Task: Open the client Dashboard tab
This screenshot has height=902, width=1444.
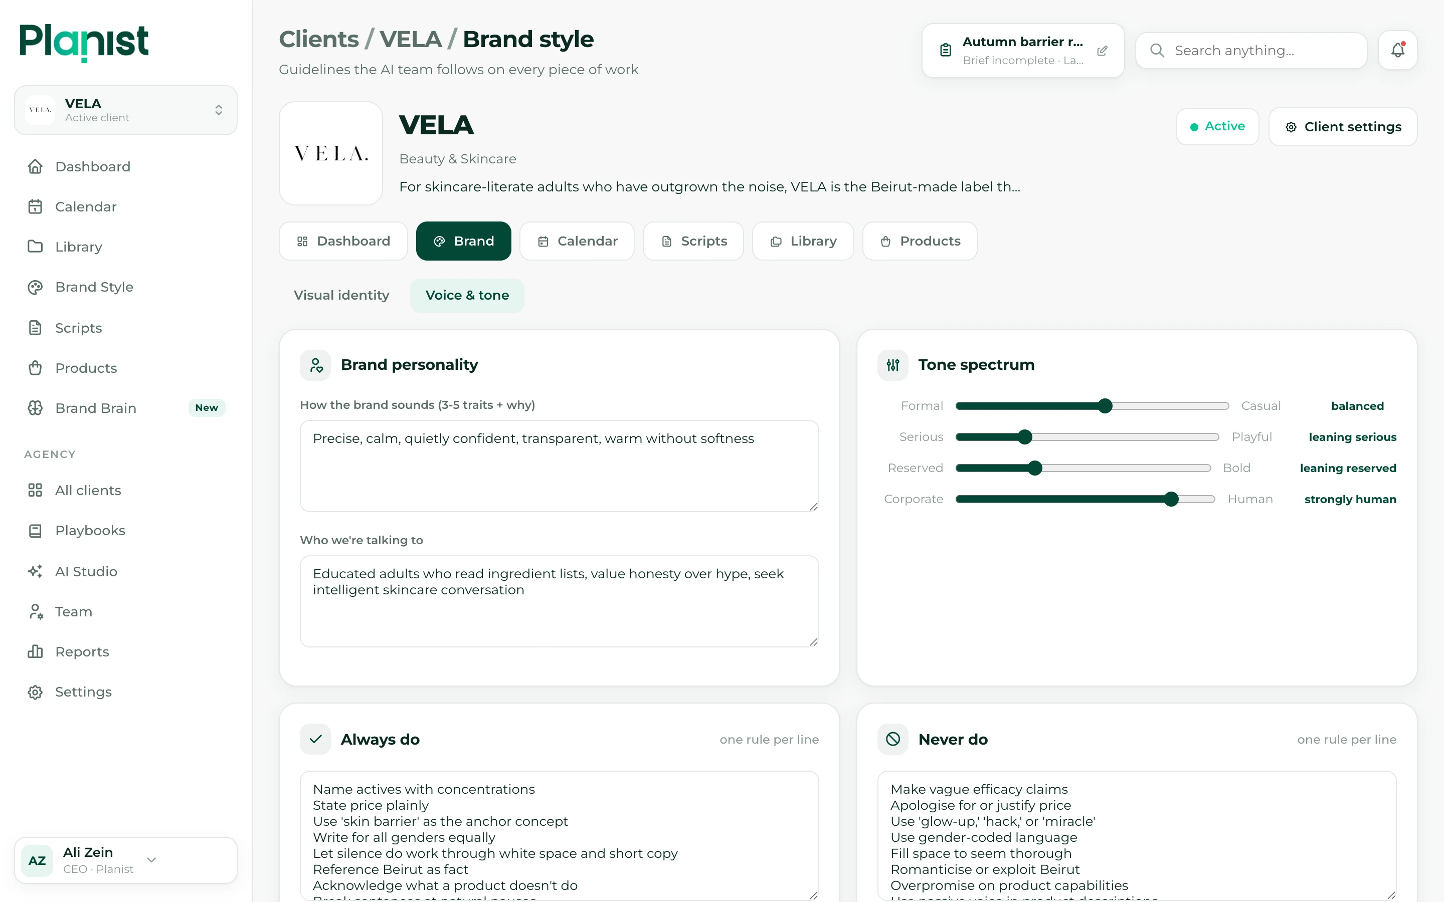Action: (x=343, y=241)
